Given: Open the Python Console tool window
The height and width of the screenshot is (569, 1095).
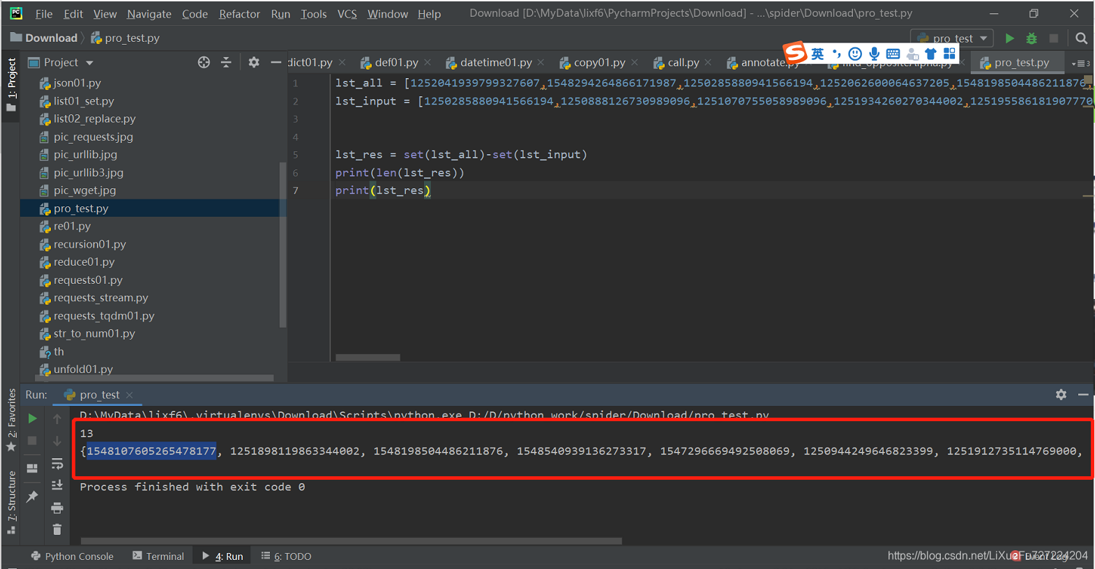Looking at the screenshot, I should (x=72, y=556).
